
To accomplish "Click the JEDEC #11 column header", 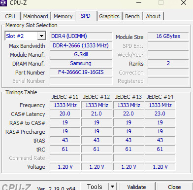I will tap(65, 97).
